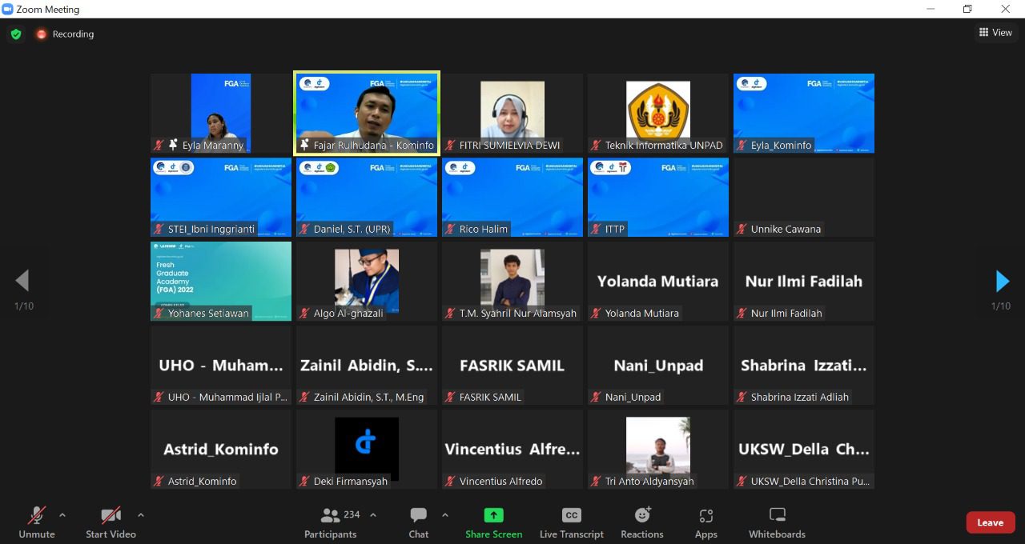The image size is (1025, 544).
Task: Open the View layout menu
Action: pyautogui.click(x=995, y=33)
